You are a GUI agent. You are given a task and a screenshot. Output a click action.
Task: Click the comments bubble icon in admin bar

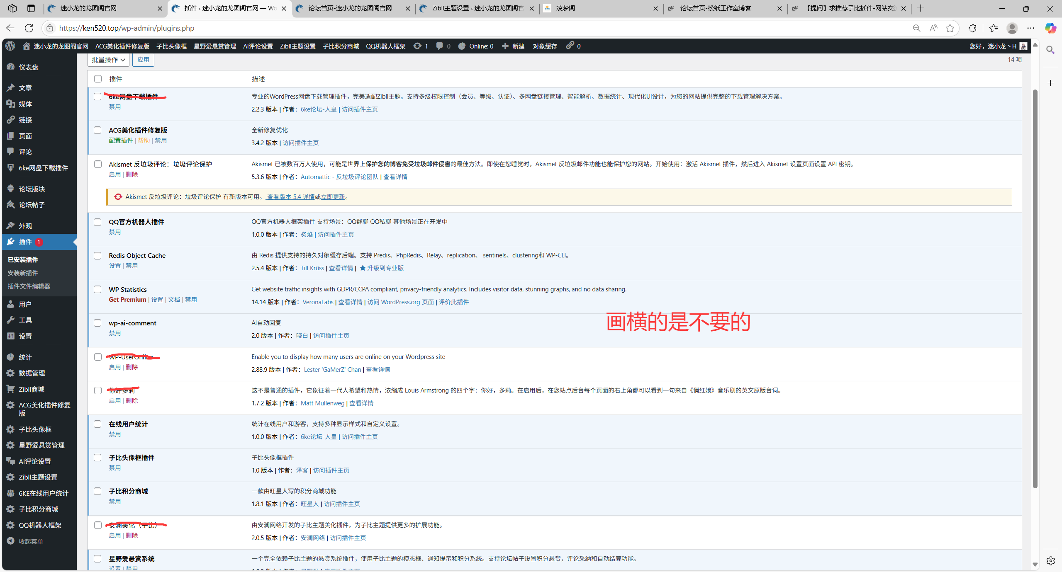pos(439,46)
